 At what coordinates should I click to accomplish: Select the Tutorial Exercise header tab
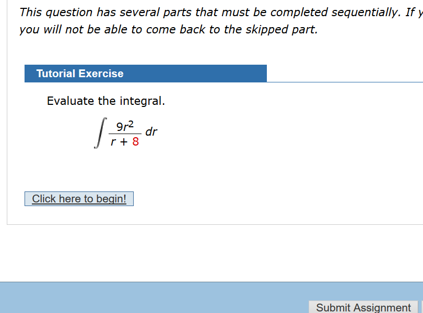point(79,74)
